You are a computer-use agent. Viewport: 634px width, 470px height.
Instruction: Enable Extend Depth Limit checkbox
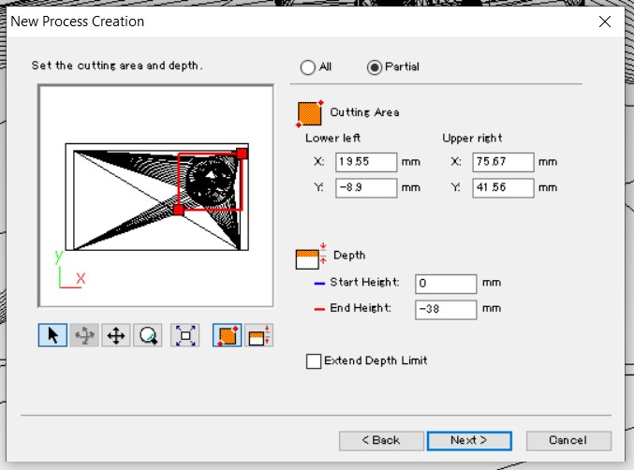pos(314,360)
